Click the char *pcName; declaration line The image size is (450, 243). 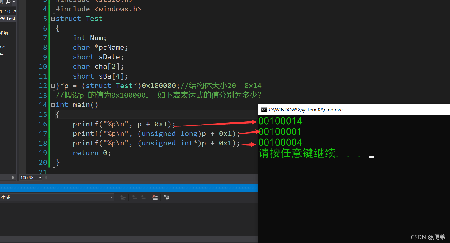tap(100, 47)
